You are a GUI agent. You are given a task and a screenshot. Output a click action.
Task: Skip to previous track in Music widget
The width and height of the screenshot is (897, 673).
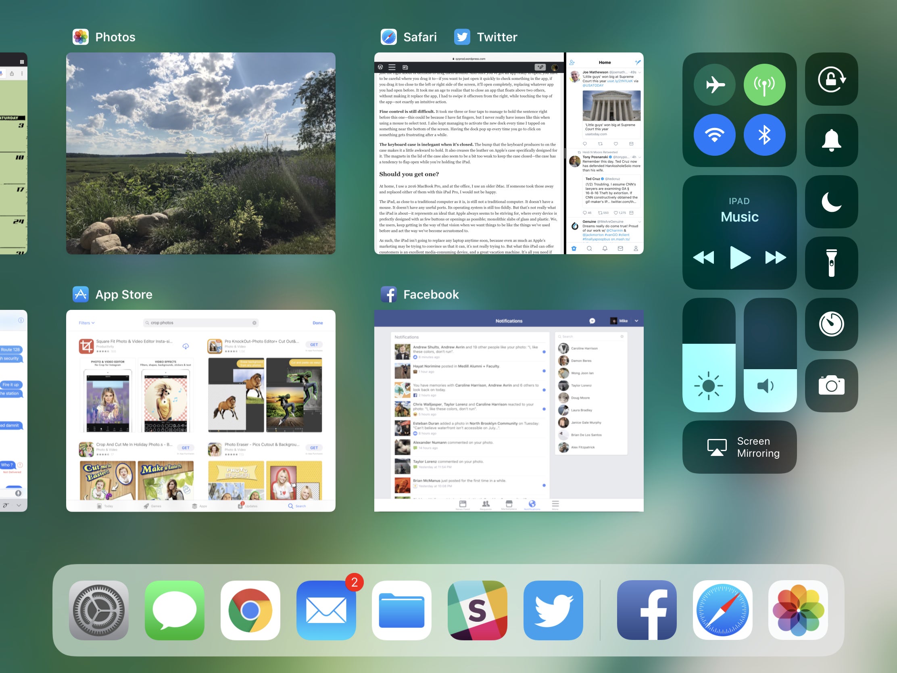(x=703, y=257)
